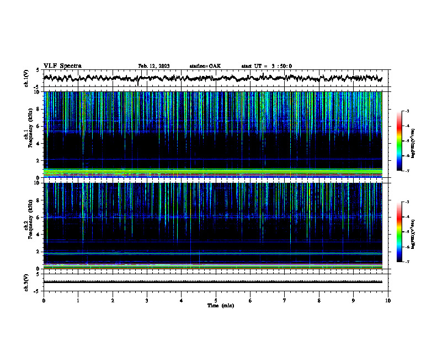Click the ch.1 voltage waveform trace
Screen dimensions: 437x337
click(212, 78)
